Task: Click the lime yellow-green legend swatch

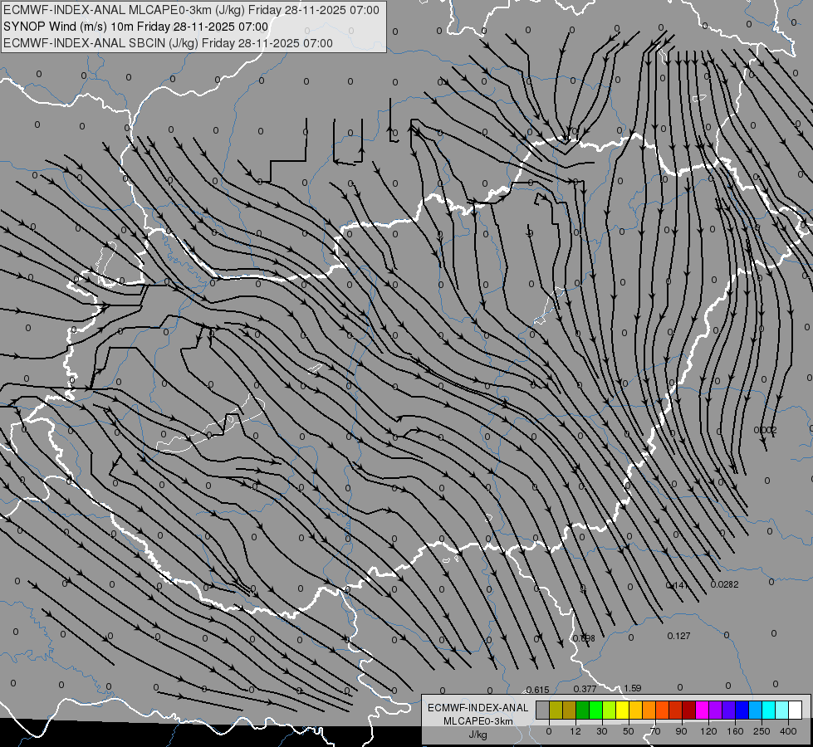Action: click(610, 710)
